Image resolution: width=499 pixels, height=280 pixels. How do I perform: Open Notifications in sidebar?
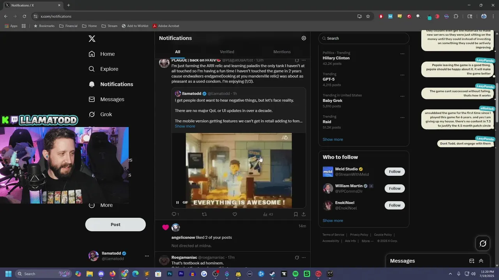point(111,84)
